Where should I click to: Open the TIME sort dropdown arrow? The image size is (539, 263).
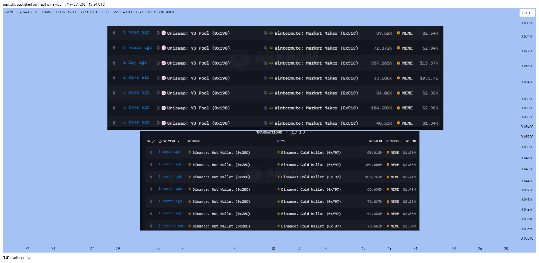(x=179, y=141)
